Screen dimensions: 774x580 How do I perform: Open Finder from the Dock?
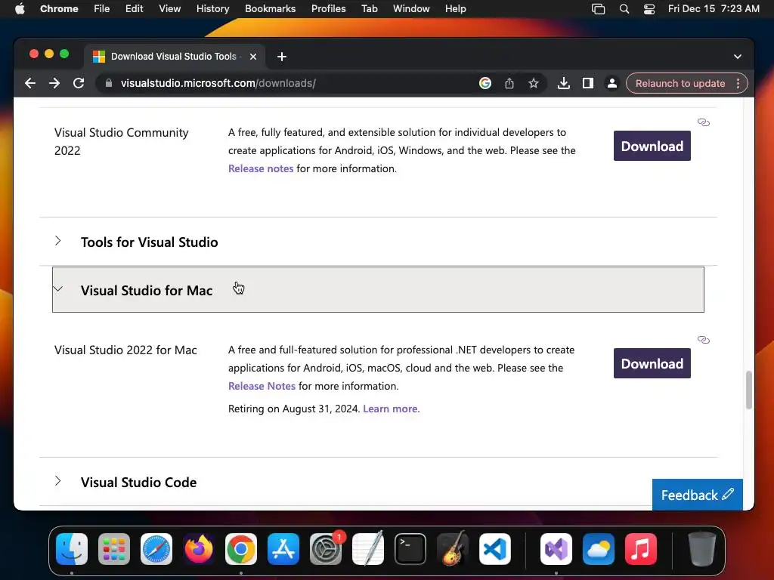coord(72,549)
